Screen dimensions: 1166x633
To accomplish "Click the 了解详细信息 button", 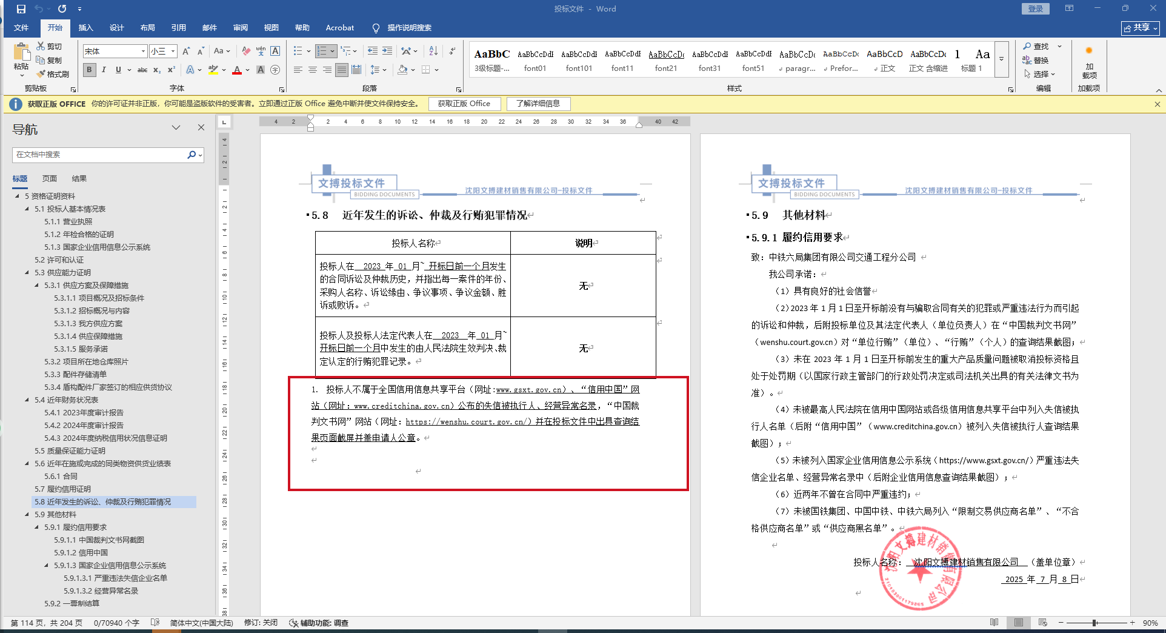I will point(538,104).
